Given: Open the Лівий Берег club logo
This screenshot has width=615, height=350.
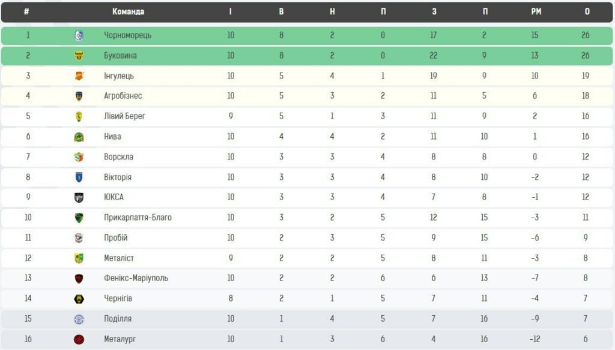Looking at the screenshot, I should pos(79,116).
